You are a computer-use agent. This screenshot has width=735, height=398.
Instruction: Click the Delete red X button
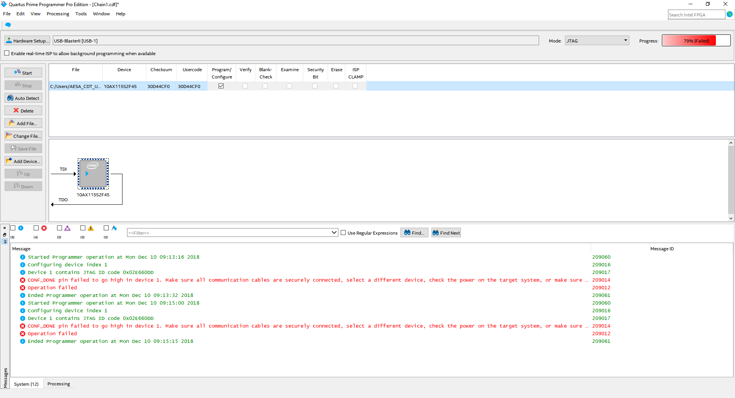click(23, 111)
